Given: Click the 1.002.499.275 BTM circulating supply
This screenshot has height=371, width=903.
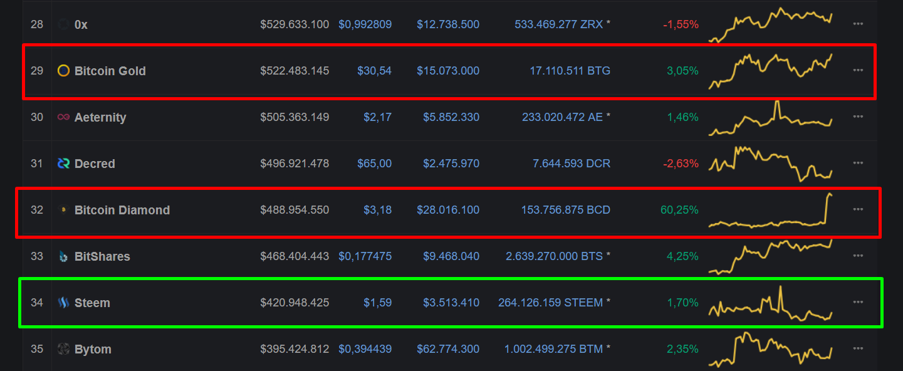Looking at the screenshot, I should pyautogui.click(x=554, y=349).
